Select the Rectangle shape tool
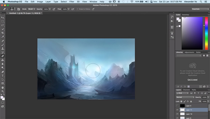The width and height of the screenshot is (210, 119). [3, 83]
